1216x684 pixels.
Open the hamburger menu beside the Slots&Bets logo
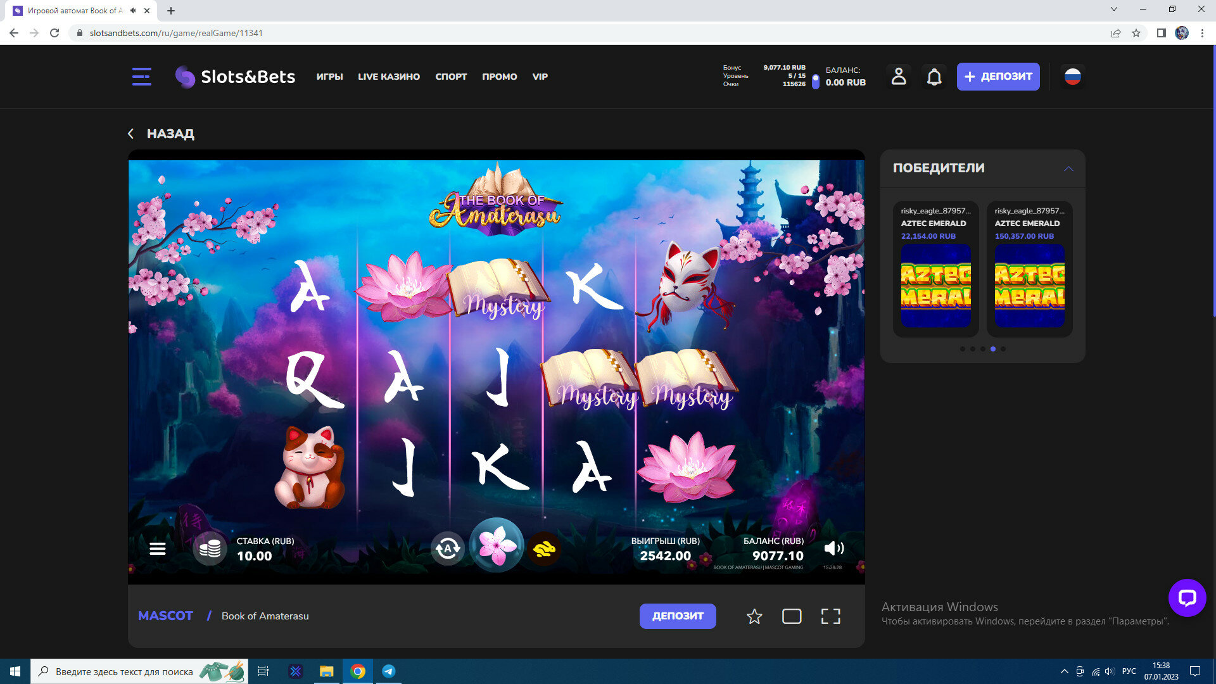[141, 77]
